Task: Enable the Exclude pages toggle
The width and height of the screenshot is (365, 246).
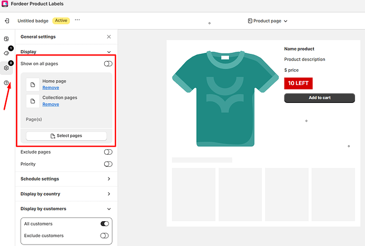Action: pyautogui.click(x=108, y=152)
